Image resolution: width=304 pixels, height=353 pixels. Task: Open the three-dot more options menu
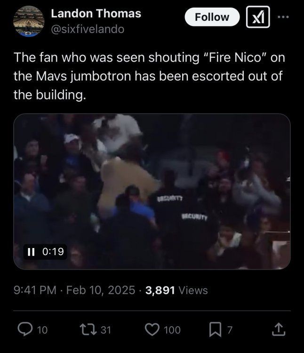click(282, 17)
